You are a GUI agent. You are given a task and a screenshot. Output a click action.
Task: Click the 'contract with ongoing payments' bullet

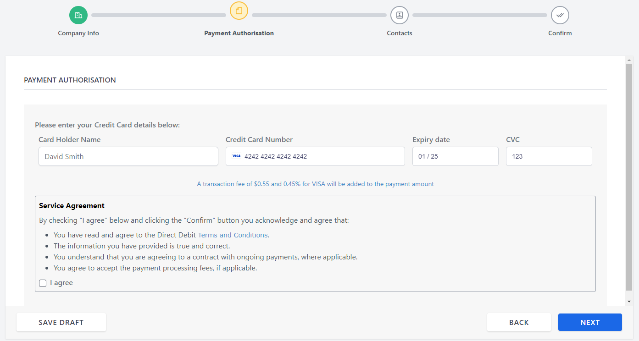(x=206, y=257)
